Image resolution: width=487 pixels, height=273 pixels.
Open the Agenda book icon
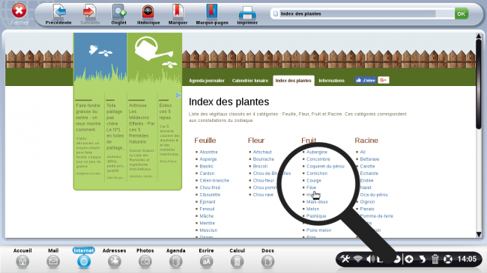176,262
